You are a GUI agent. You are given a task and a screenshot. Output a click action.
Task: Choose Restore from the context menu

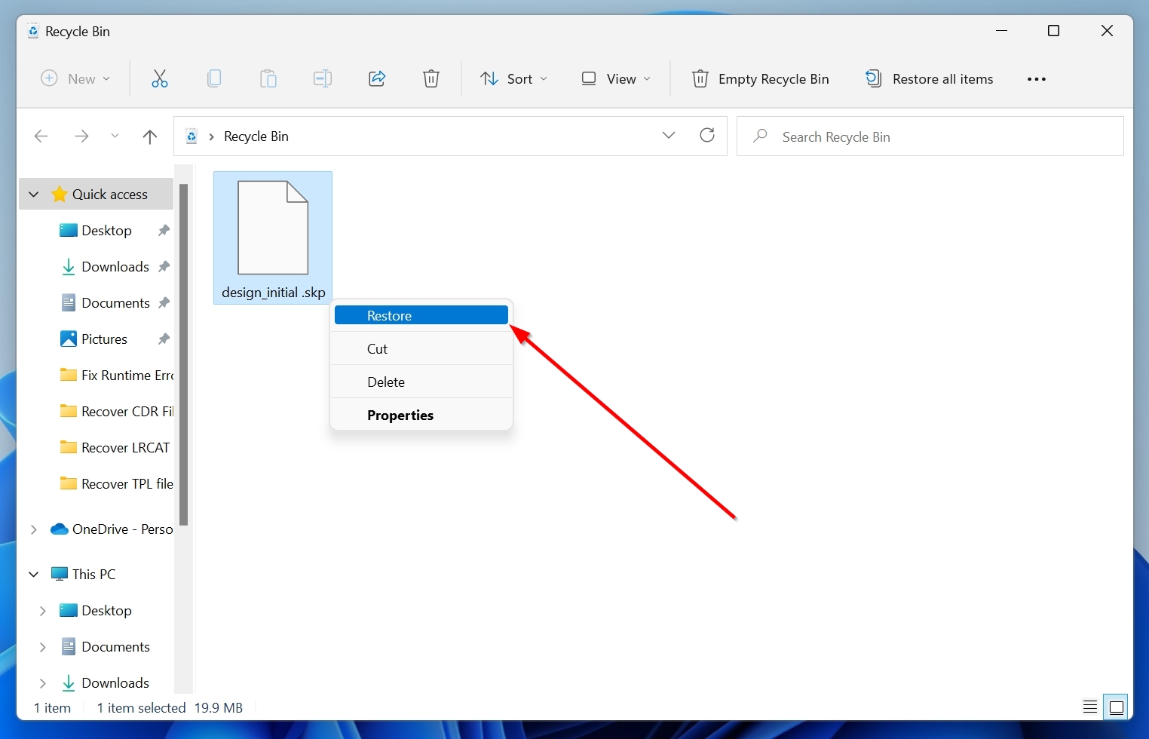click(x=421, y=315)
